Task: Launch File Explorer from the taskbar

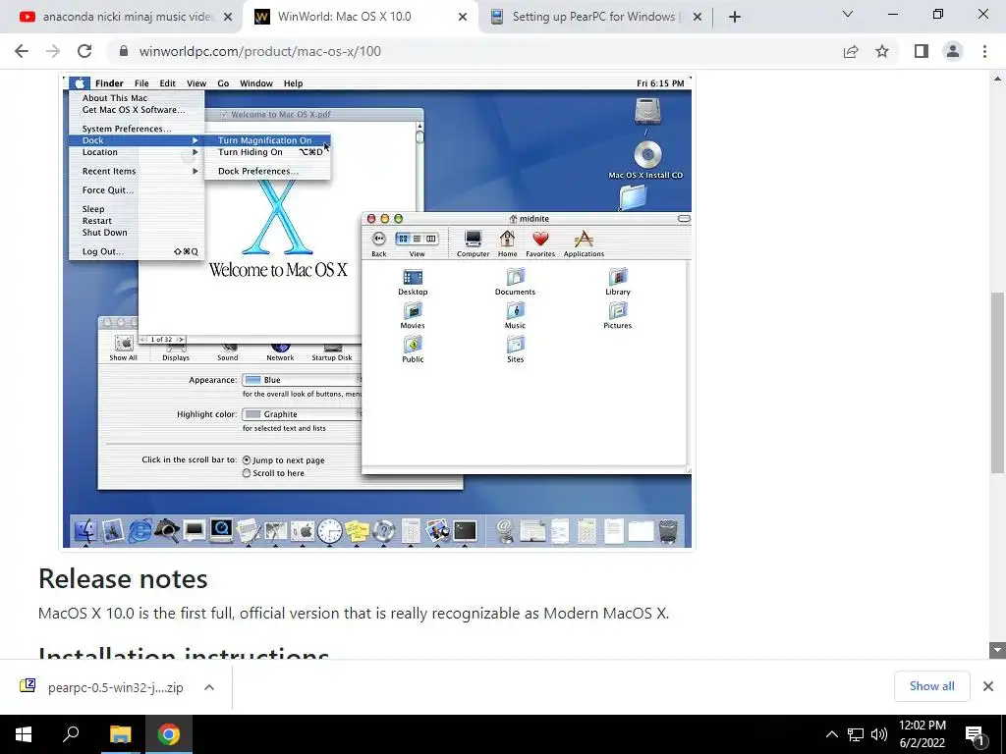Action: pos(120,734)
